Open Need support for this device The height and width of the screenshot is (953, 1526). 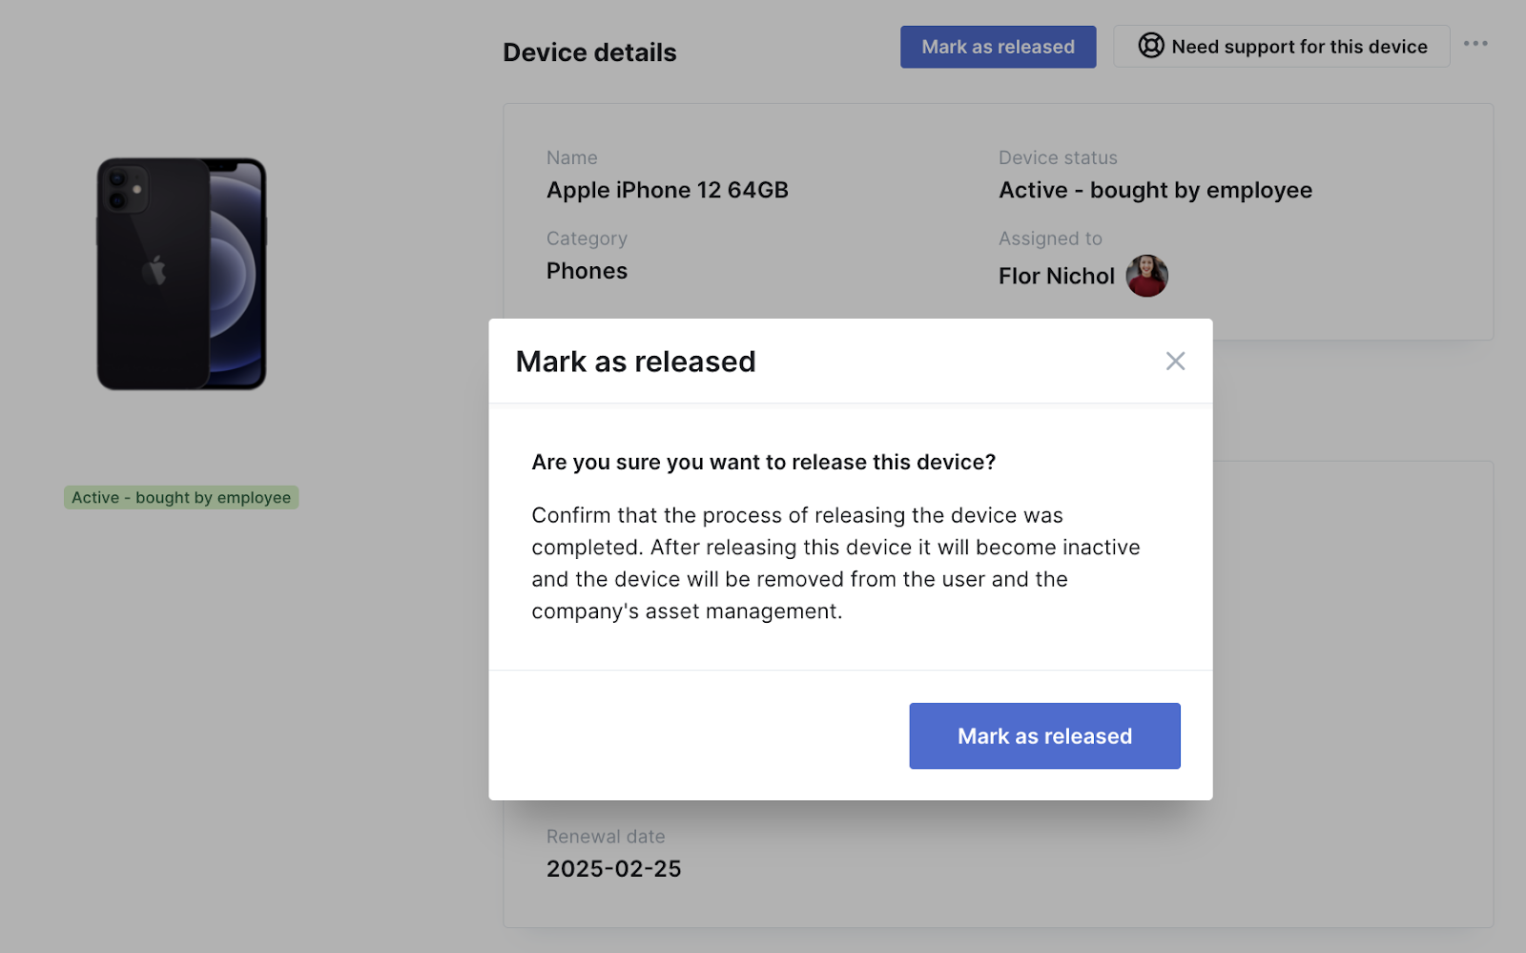coord(1281,47)
